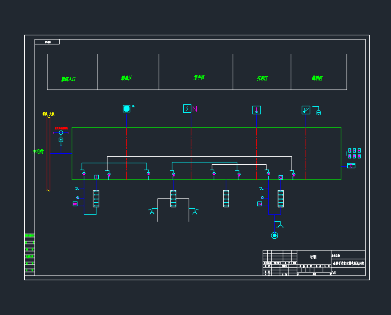Click the leftmost M motor block

76,203
